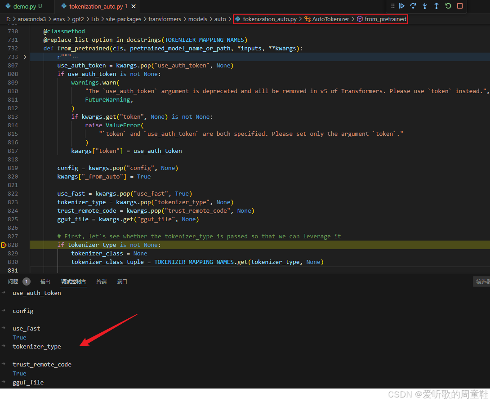Screen dimensions: 490x402
Task: Grab the debug toolbar drag handle
Action: [x=393, y=6]
